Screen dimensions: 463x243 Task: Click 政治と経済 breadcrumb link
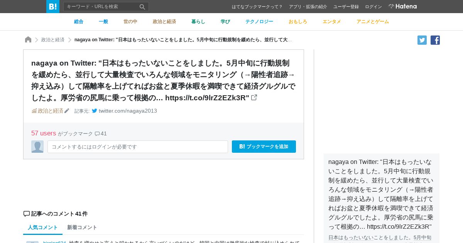[x=53, y=40]
